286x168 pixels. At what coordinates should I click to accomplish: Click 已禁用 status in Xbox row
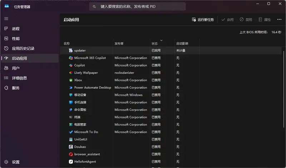click(x=156, y=80)
